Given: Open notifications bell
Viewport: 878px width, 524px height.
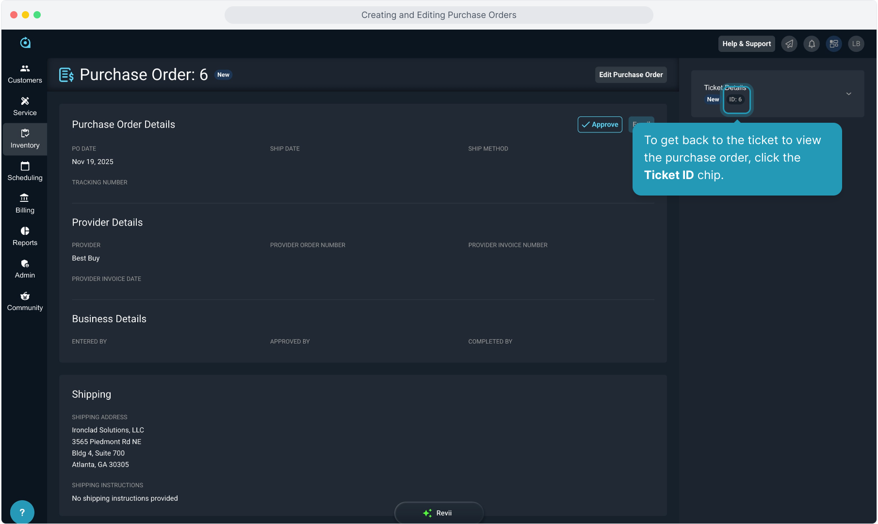Looking at the screenshot, I should click(x=812, y=44).
